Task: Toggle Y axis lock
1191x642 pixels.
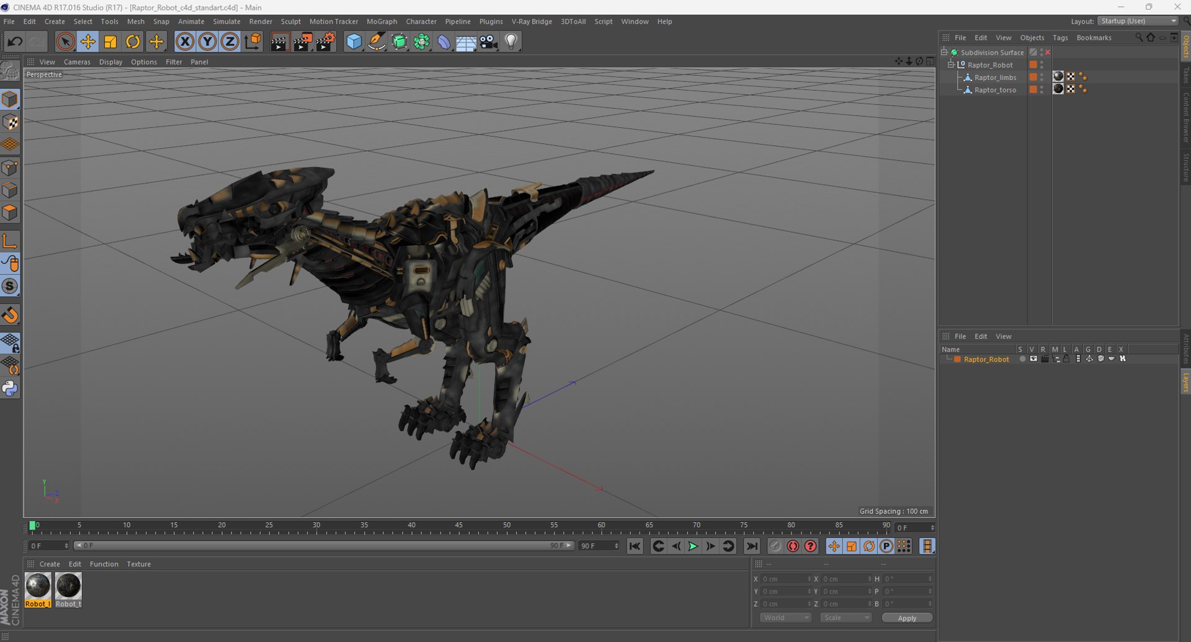Action: 207,42
